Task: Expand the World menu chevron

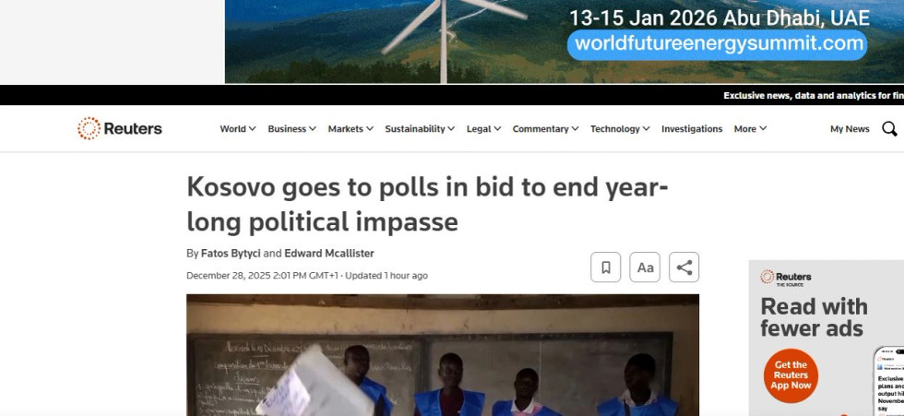Action: click(253, 129)
